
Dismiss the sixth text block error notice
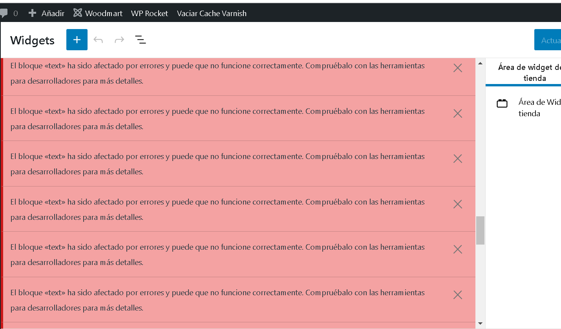pyautogui.click(x=458, y=295)
